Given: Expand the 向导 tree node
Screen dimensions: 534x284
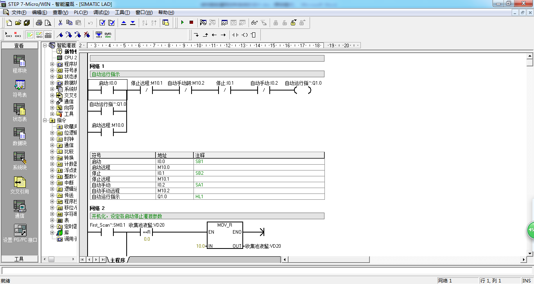Looking at the screenshot, I should point(52,108).
